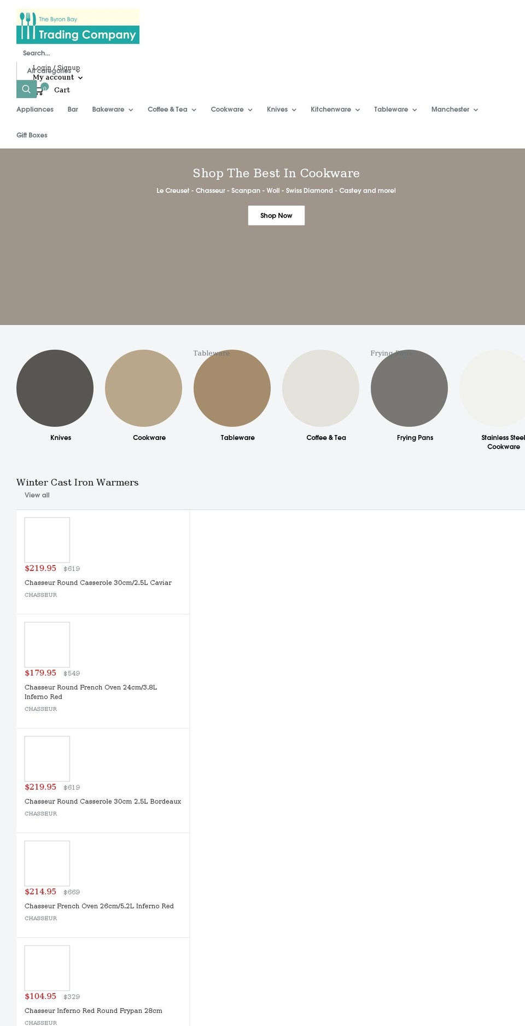
Task: Click CHASSEUR brand under the Bordeaux casserole
Action: pyautogui.click(x=40, y=814)
